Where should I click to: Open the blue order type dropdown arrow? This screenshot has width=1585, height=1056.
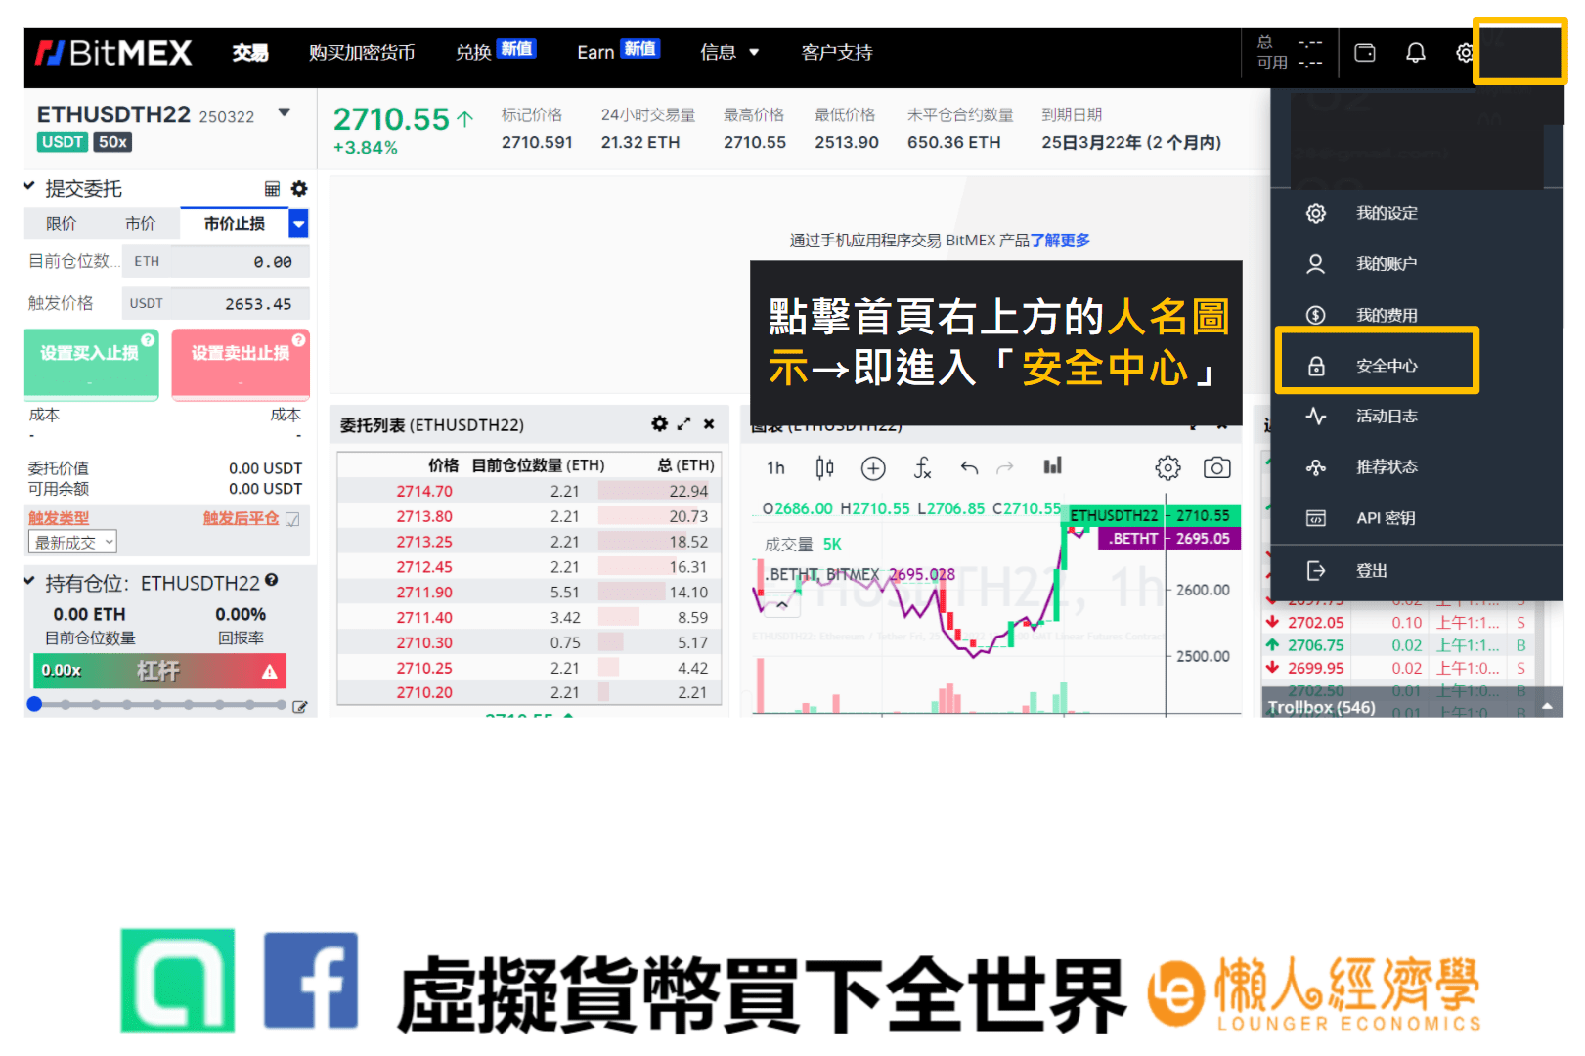(x=299, y=224)
